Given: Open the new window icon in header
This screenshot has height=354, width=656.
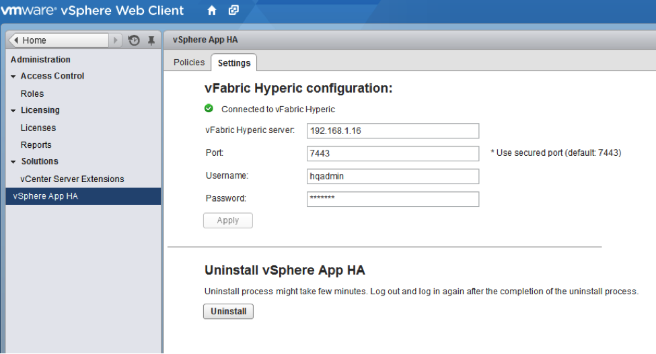Looking at the screenshot, I should pos(233,10).
